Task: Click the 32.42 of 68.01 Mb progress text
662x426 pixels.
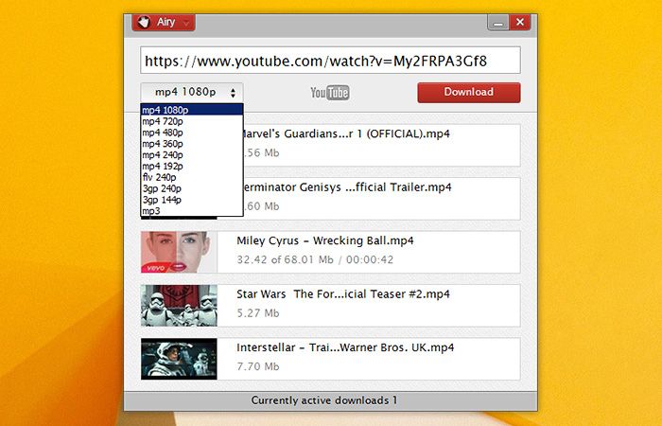Action: pyautogui.click(x=315, y=259)
